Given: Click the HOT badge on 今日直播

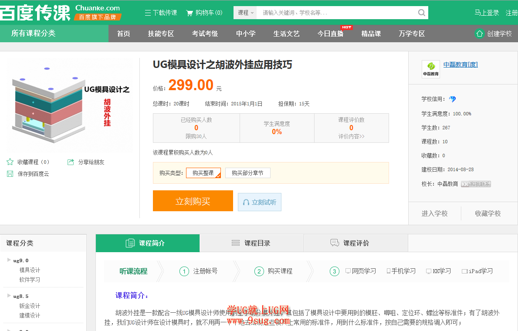Looking at the screenshot, I should pyautogui.click(x=346, y=27).
